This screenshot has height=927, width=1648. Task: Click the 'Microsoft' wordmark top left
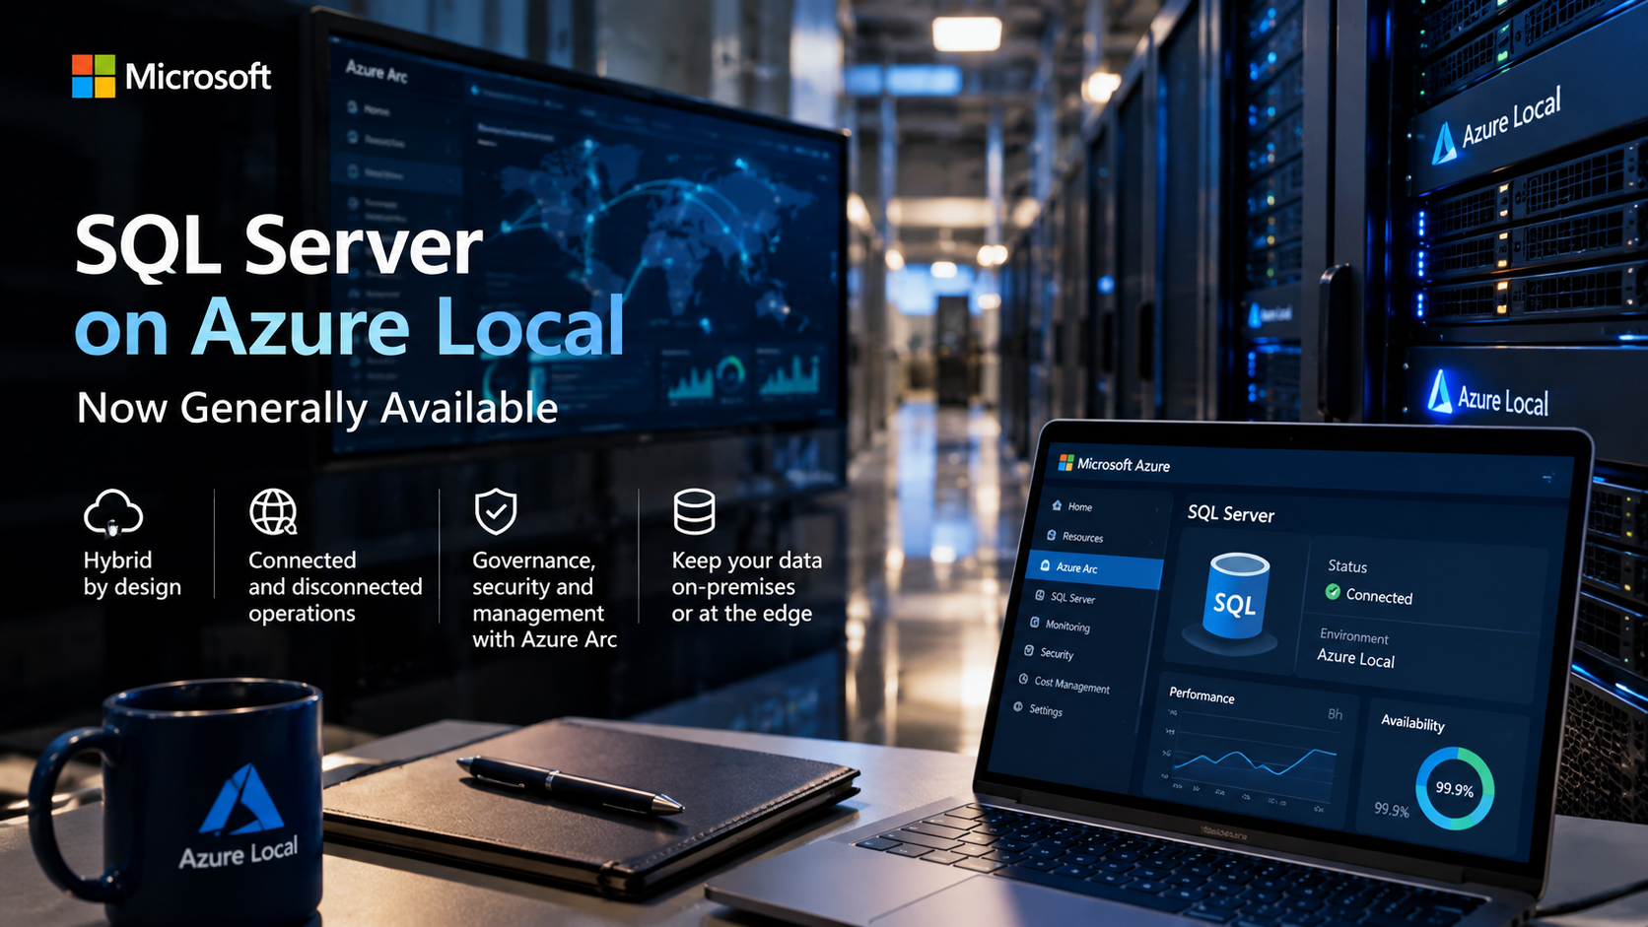click(198, 76)
